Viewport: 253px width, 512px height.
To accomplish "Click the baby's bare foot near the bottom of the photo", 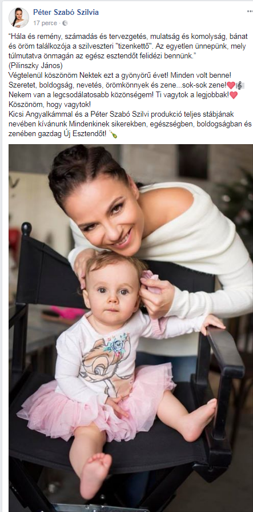I will 95,475.
